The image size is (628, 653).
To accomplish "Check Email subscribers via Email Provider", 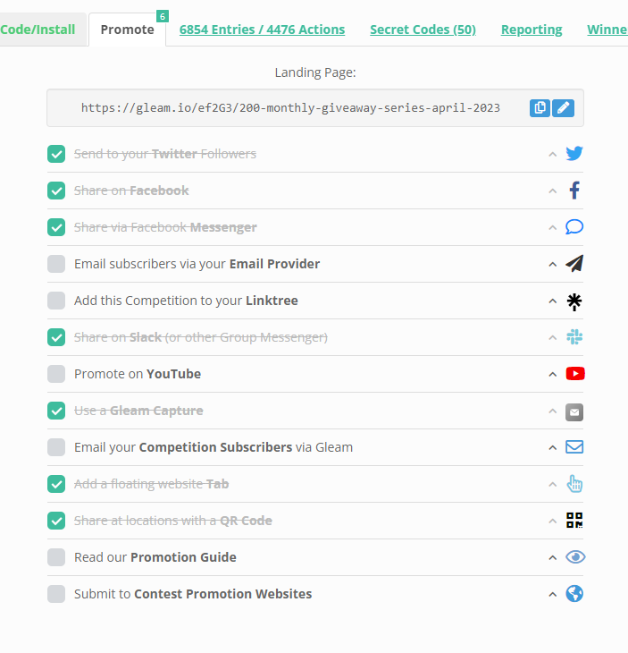I will pos(56,264).
